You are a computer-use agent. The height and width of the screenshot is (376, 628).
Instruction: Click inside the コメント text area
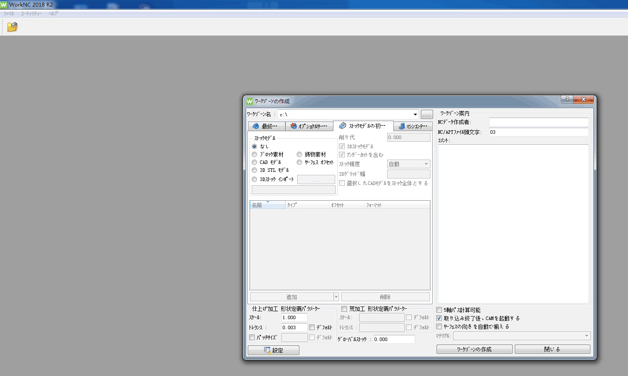click(x=514, y=224)
